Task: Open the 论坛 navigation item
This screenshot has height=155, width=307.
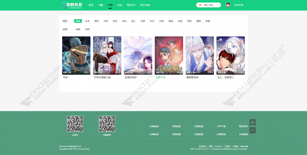Action: click(x=120, y=5)
